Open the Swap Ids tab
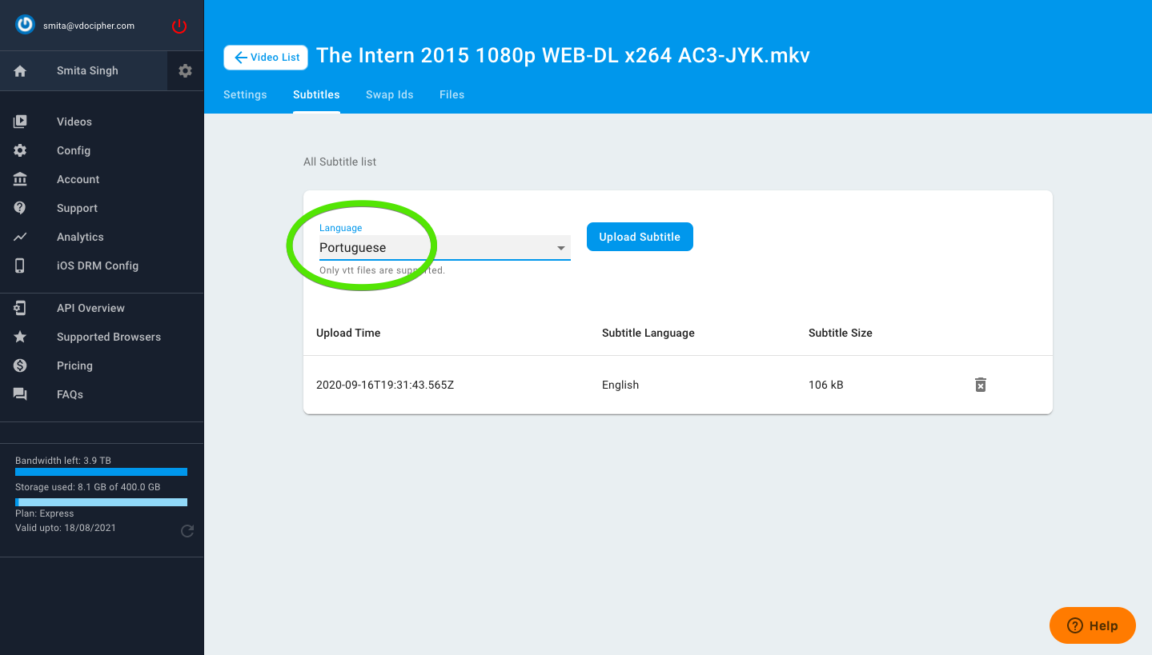The image size is (1152, 655). pyautogui.click(x=390, y=94)
